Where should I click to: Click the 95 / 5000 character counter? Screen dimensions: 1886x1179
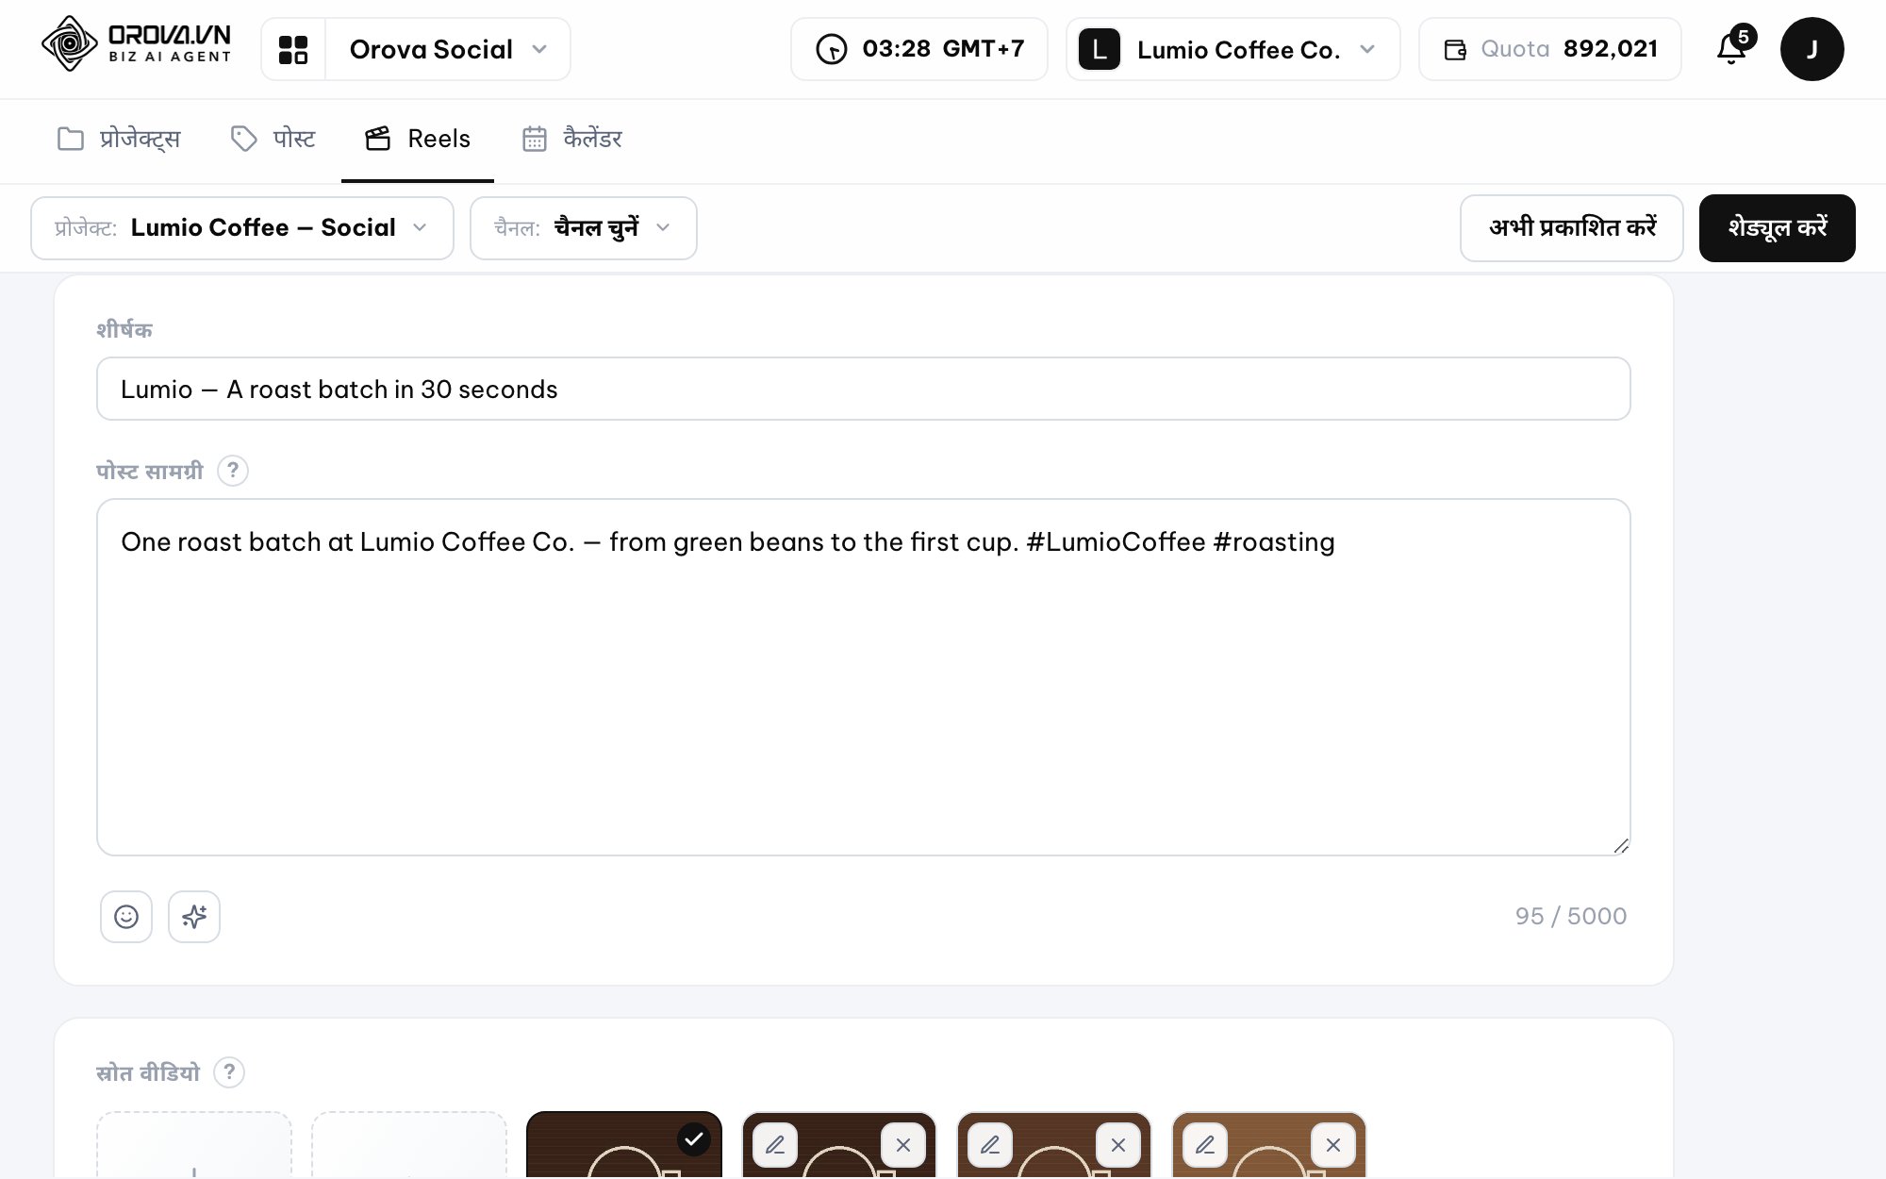click(1571, 916)
